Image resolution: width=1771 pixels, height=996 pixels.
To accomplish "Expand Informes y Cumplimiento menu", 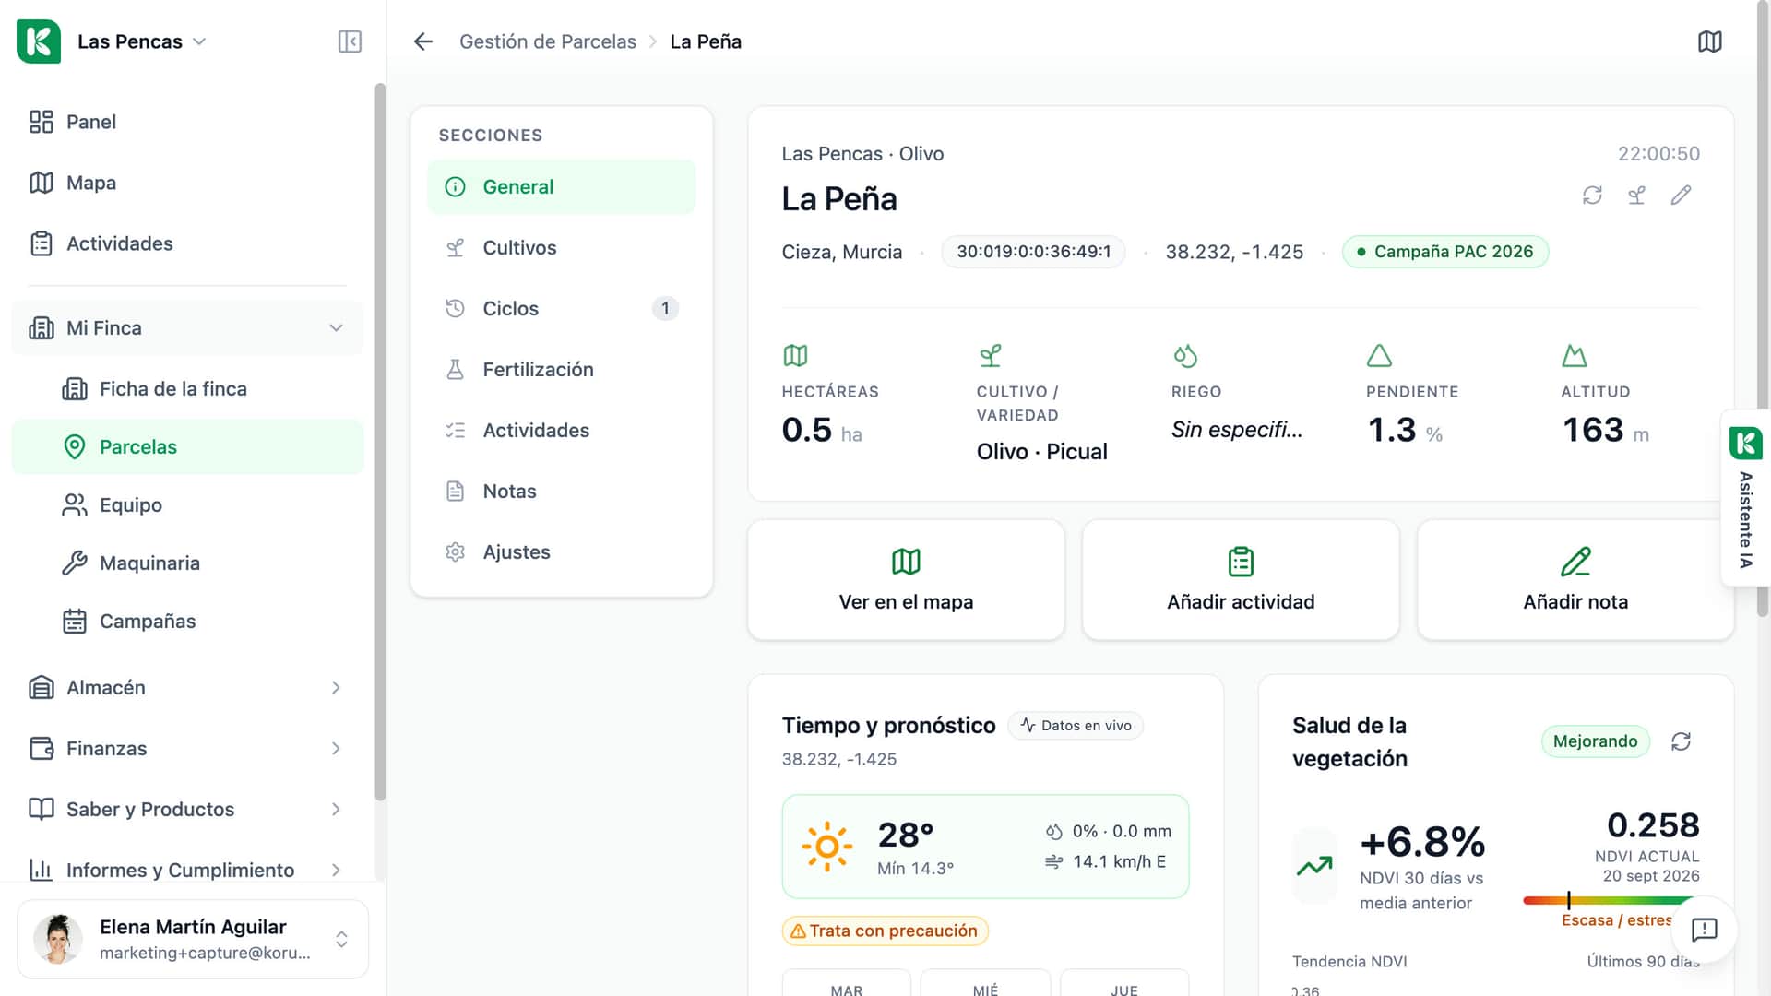I will point(187,871).
